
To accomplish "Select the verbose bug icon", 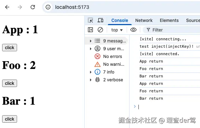I will [98, 80].
